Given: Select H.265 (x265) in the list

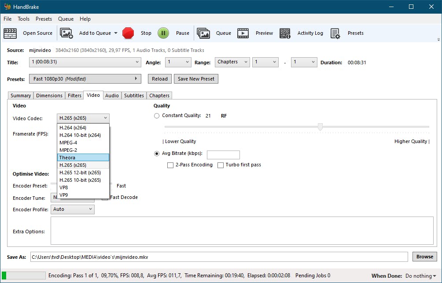Looking at the screenshot, I should (83, 165).
